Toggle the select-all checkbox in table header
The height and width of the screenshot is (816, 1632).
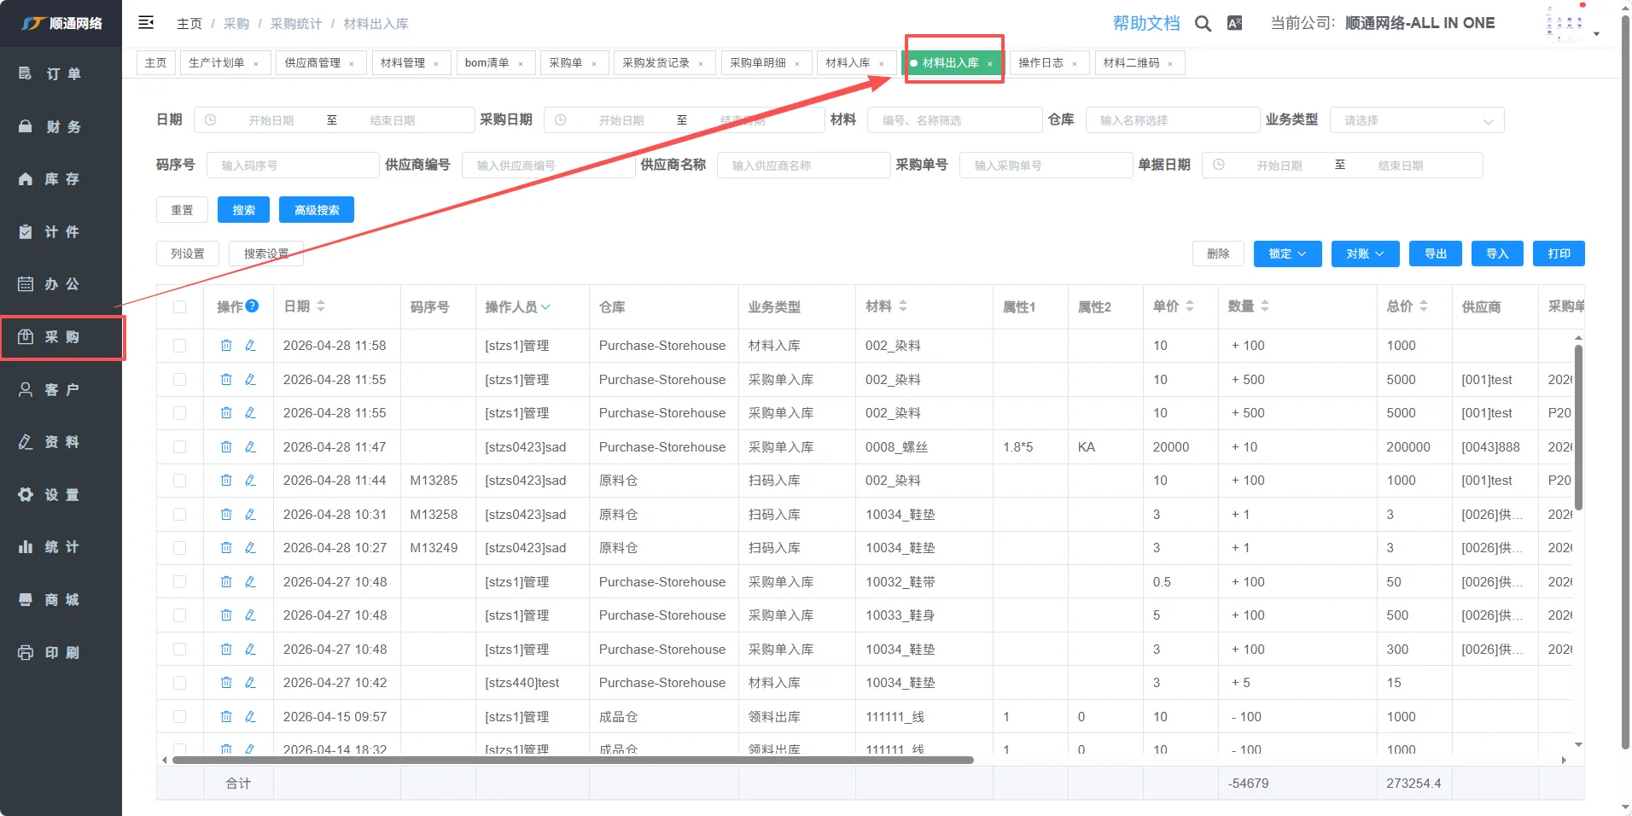coord(179,306)
